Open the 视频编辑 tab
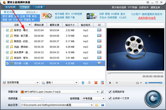This screenshot has height=110, width=166. tap(25, 7)
